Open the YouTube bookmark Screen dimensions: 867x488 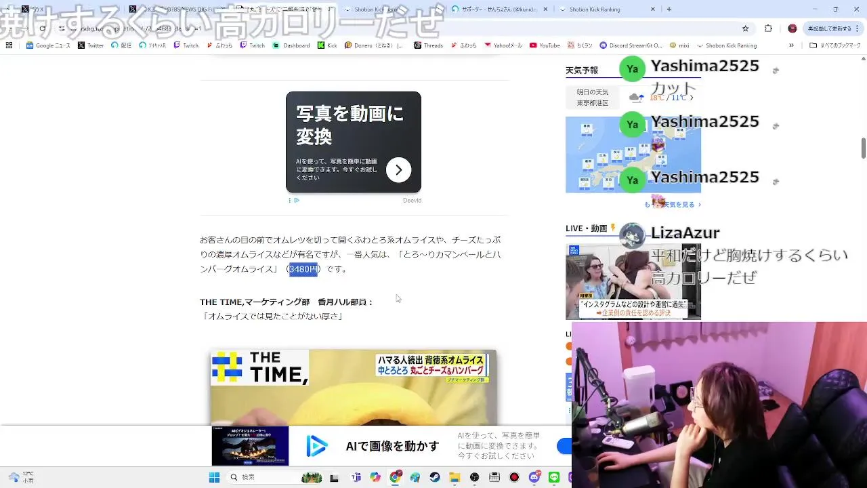[x=545, y=45]
